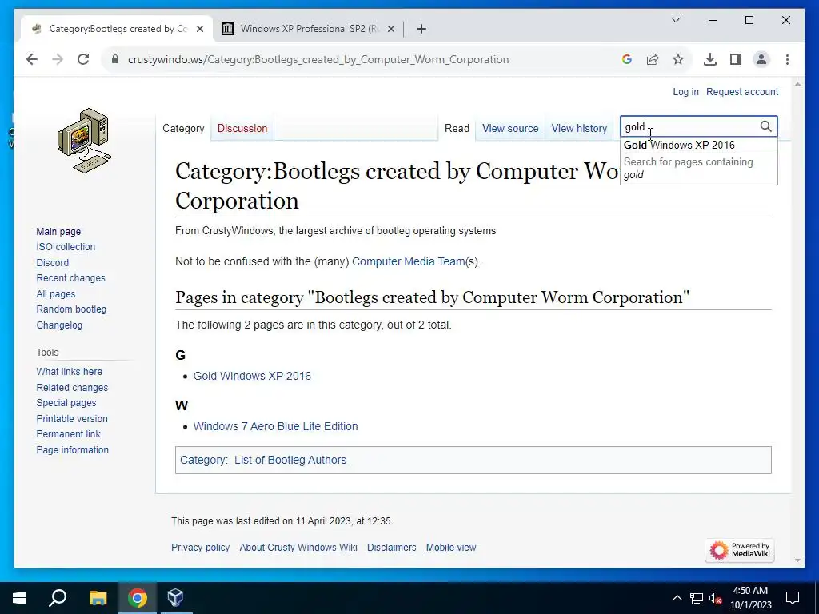This screenshot has height=614, width=819.
Task: Open Computer Media Team link
Action: [x=409, y=261]
